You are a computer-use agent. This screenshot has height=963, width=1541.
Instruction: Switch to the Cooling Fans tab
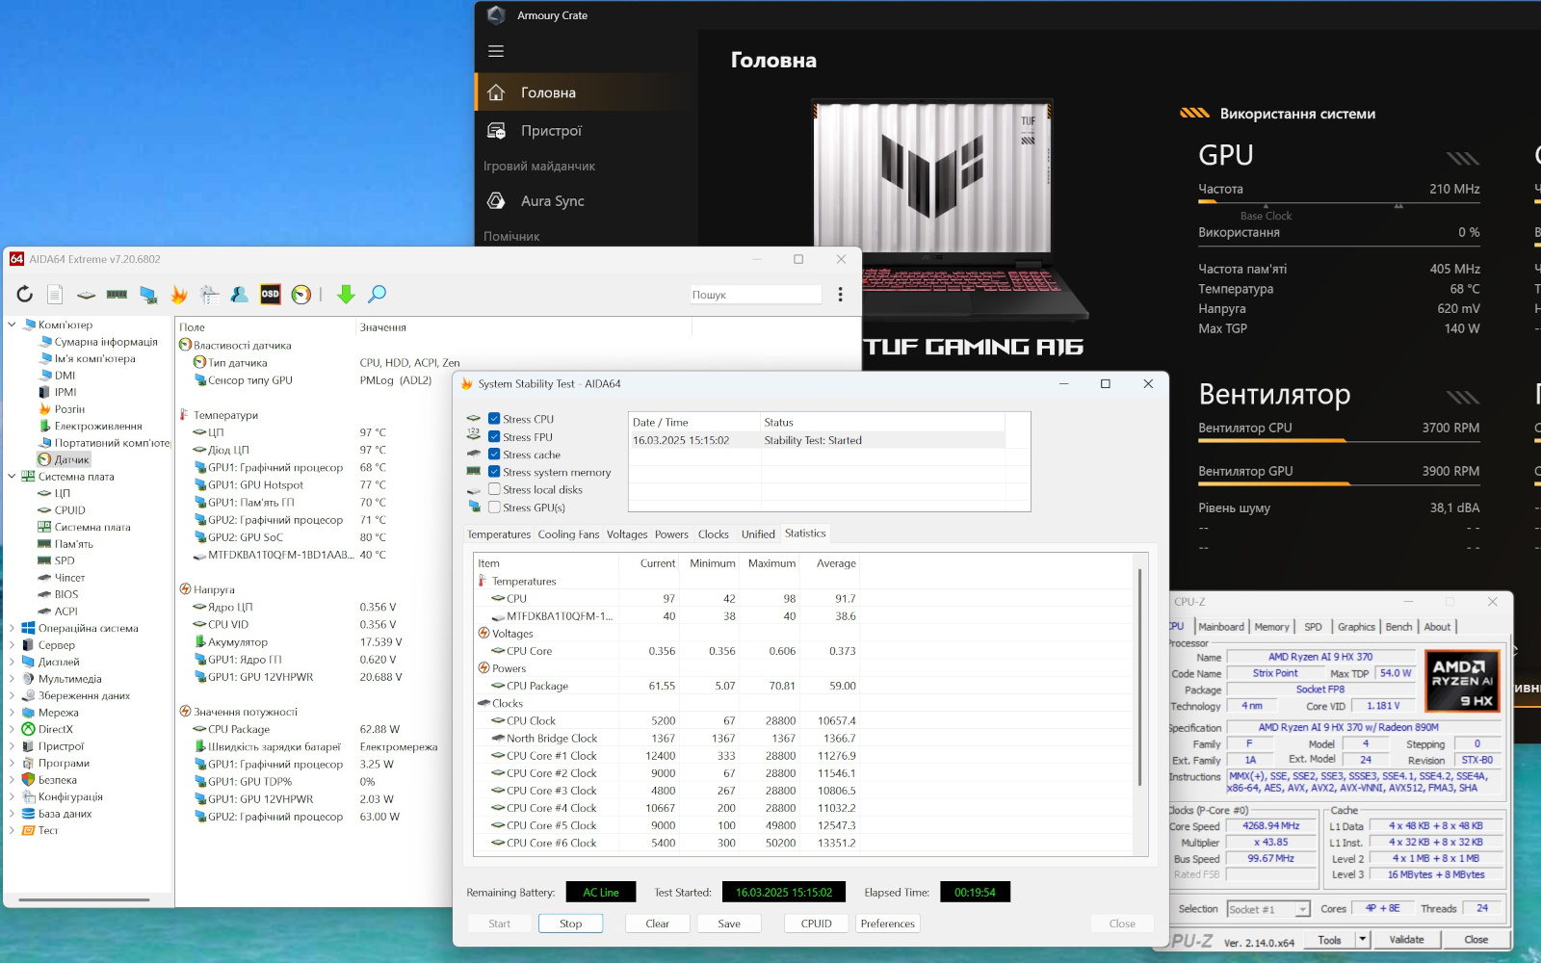568,534
